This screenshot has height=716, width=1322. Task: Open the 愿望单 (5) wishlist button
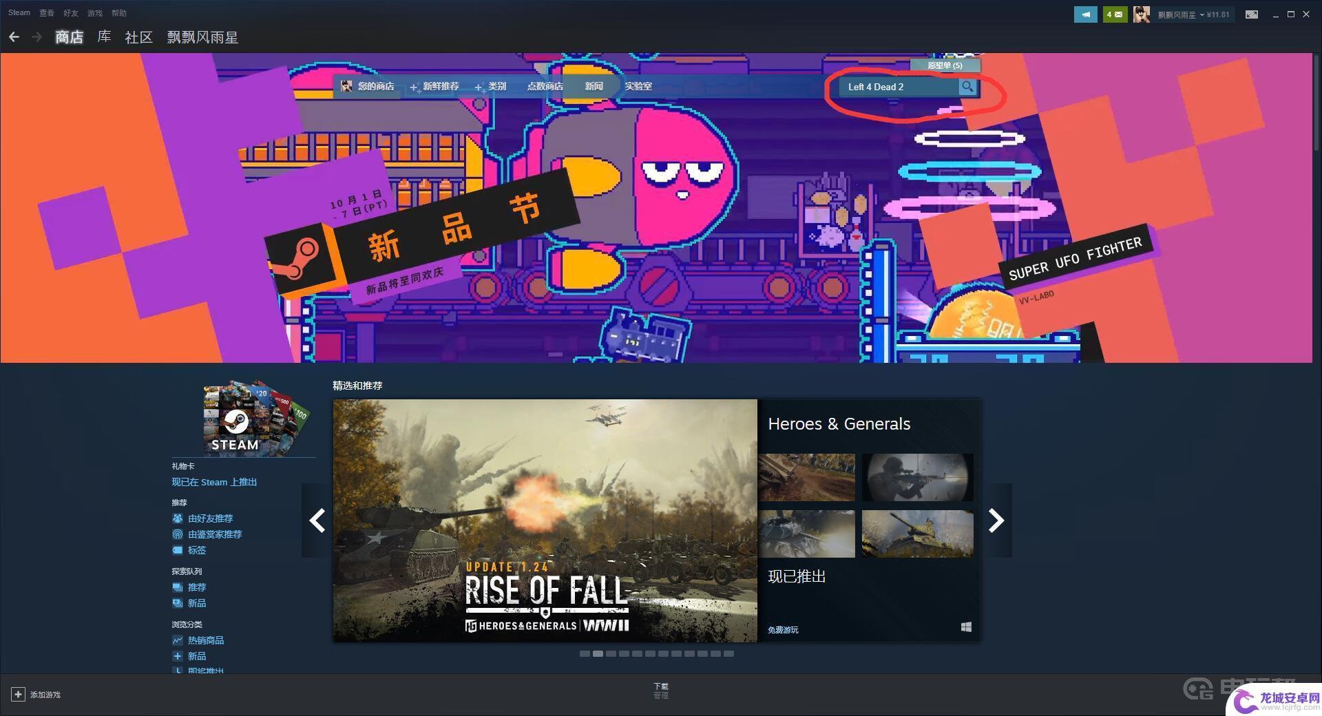click(x=945, y=65)
